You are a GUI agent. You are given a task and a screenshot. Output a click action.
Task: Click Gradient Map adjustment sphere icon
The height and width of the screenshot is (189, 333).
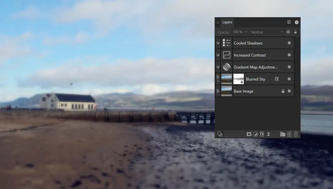tap(227, 67)
